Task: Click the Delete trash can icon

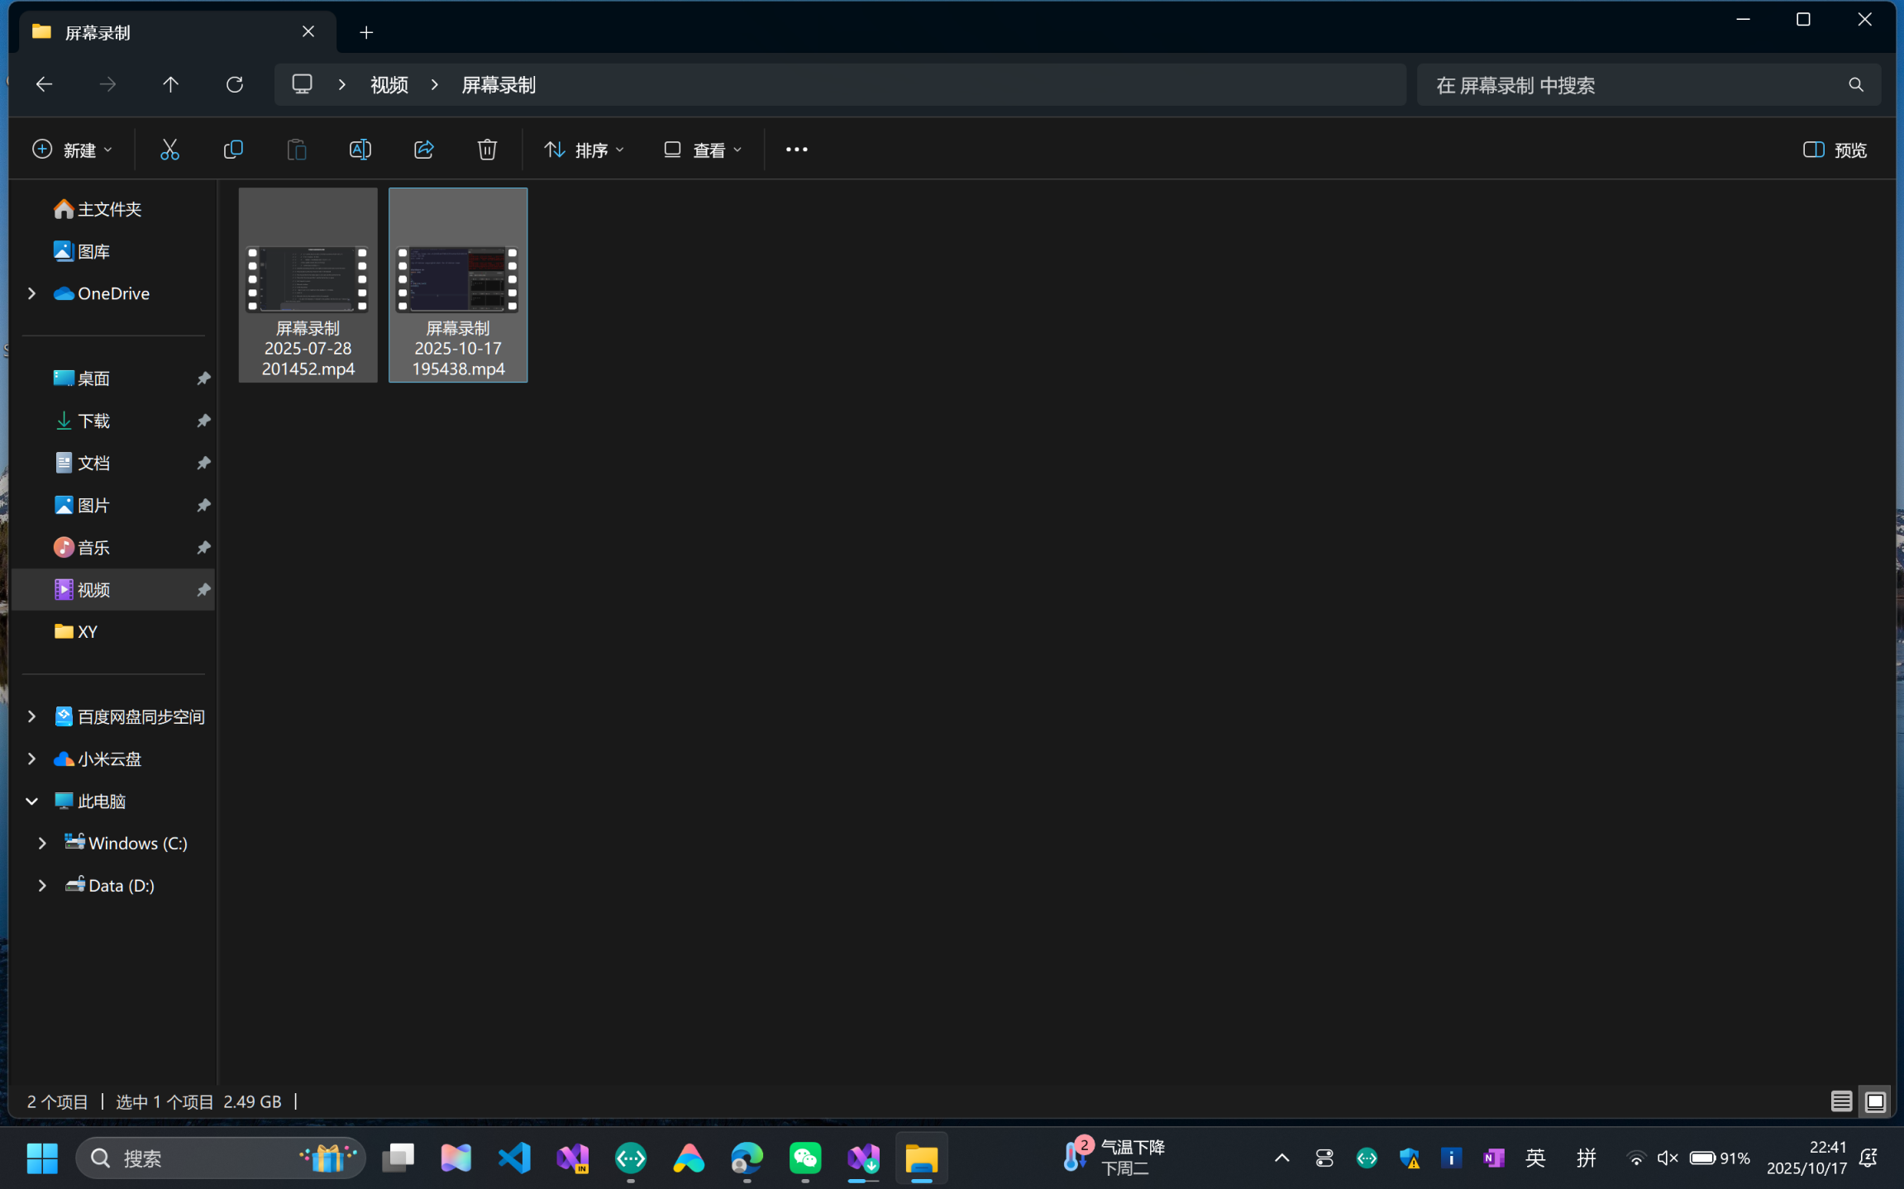Action: point(487,150)
